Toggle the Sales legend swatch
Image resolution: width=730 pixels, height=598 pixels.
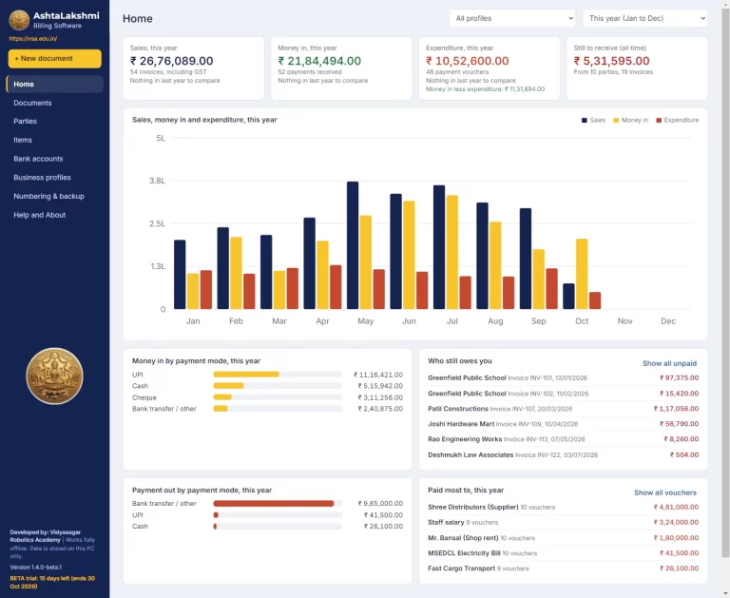pos(585,120)
